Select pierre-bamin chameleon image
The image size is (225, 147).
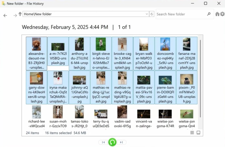[x=165, y=87]
